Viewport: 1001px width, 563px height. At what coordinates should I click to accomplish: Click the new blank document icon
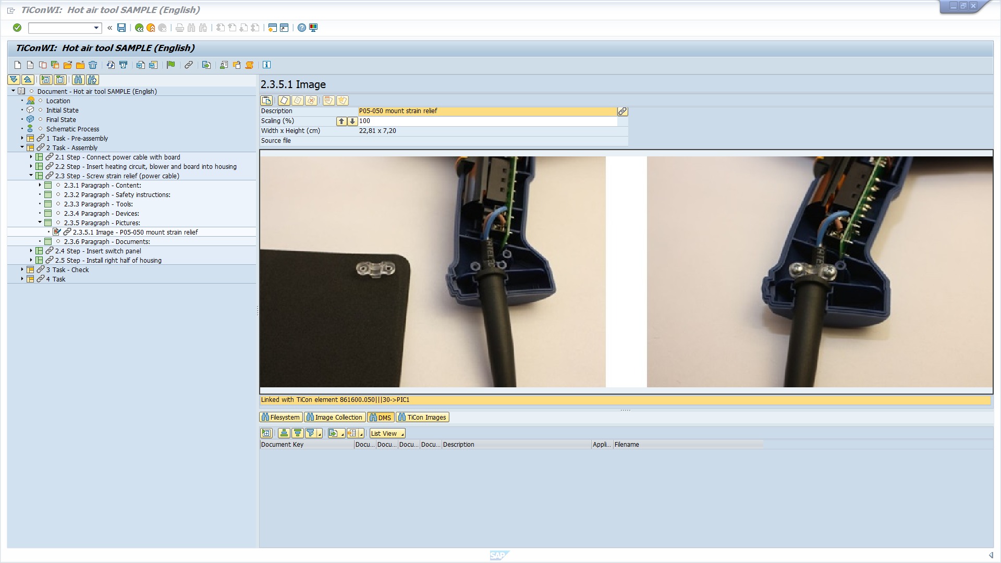[18, 65]
